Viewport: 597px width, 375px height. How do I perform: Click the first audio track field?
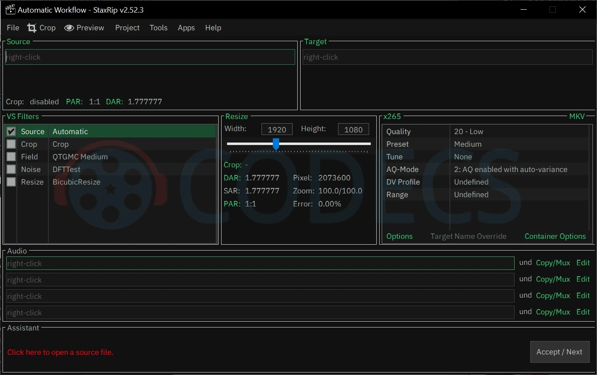[x=260, y=263]
